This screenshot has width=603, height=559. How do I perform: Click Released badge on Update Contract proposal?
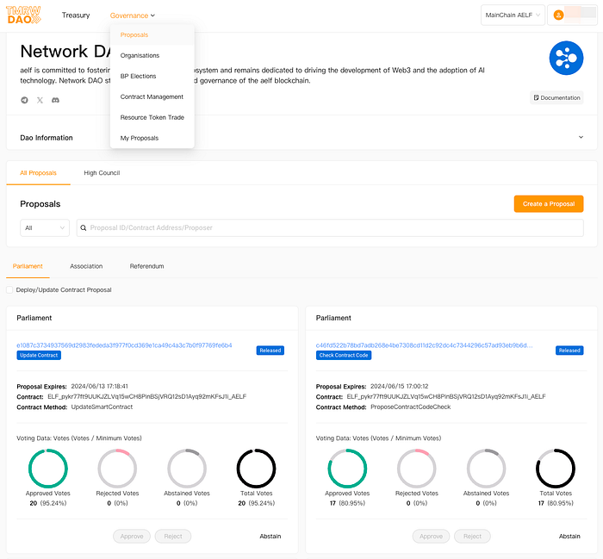point(270,351)
